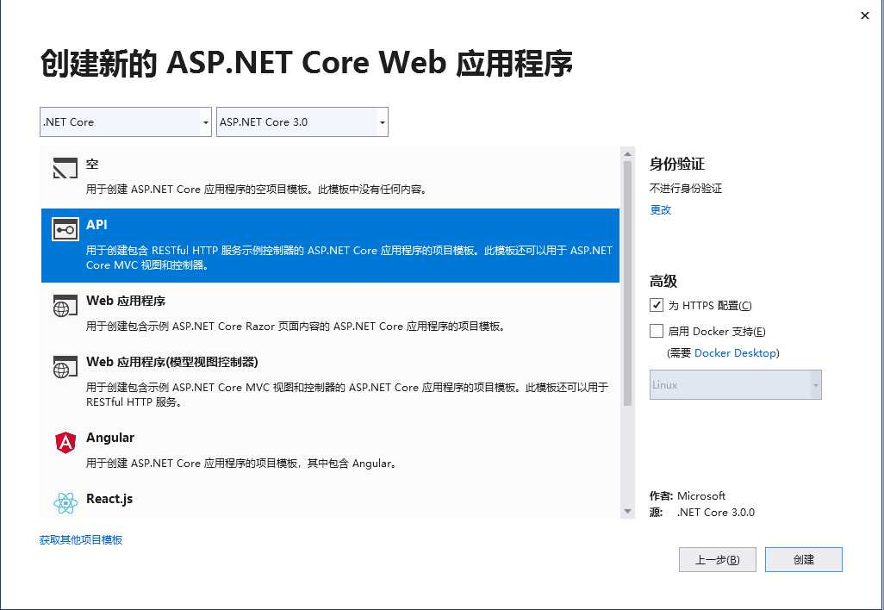
Task: Select the 空 template title
Action: (x=92, y=164)
